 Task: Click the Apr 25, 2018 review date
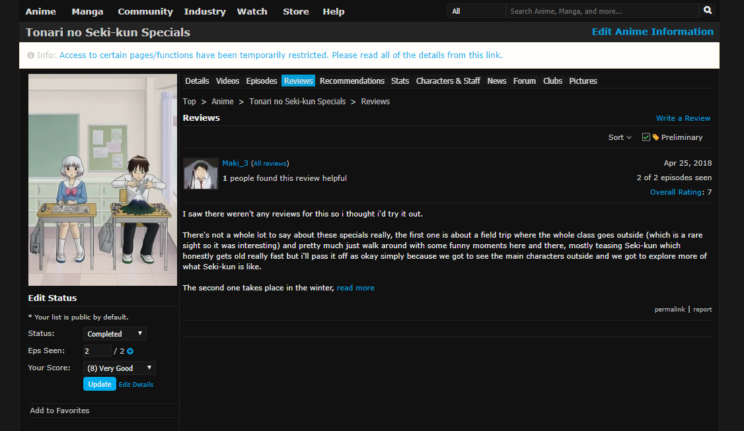688,163
